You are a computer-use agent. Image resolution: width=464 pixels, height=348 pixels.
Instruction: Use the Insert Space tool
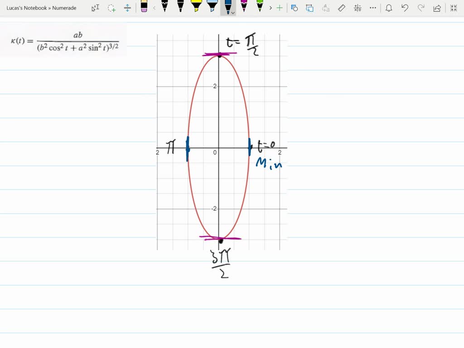tap(127, 8)
